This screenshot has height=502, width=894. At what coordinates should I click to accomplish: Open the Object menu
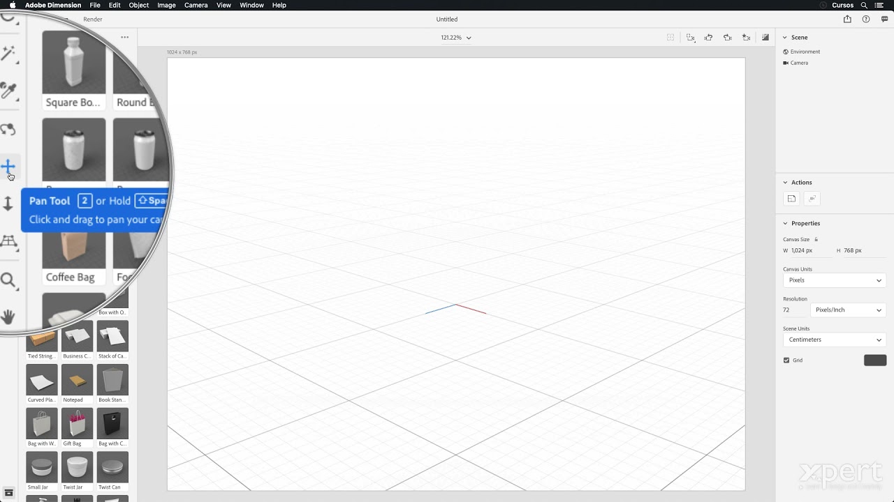[139, 5]
